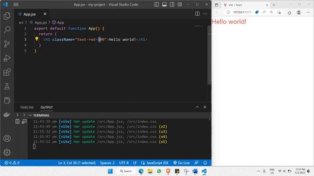The height and width of the screenshot is (176, 314).
Task: Open the Search view in activity bar
Action: pyautogui.click(x=7, y=30)
